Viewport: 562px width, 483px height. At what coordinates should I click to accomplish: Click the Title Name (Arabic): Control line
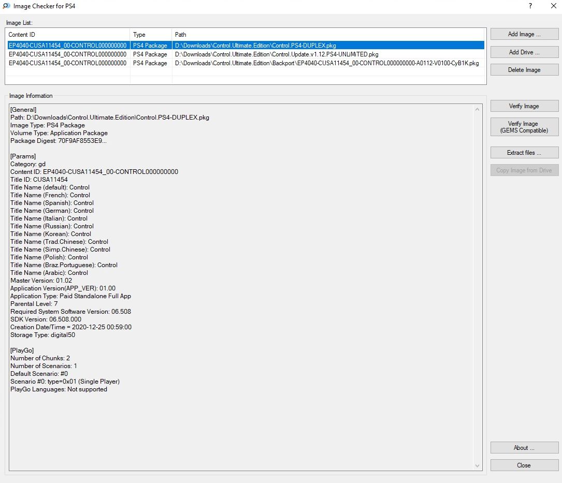point(49,273)
